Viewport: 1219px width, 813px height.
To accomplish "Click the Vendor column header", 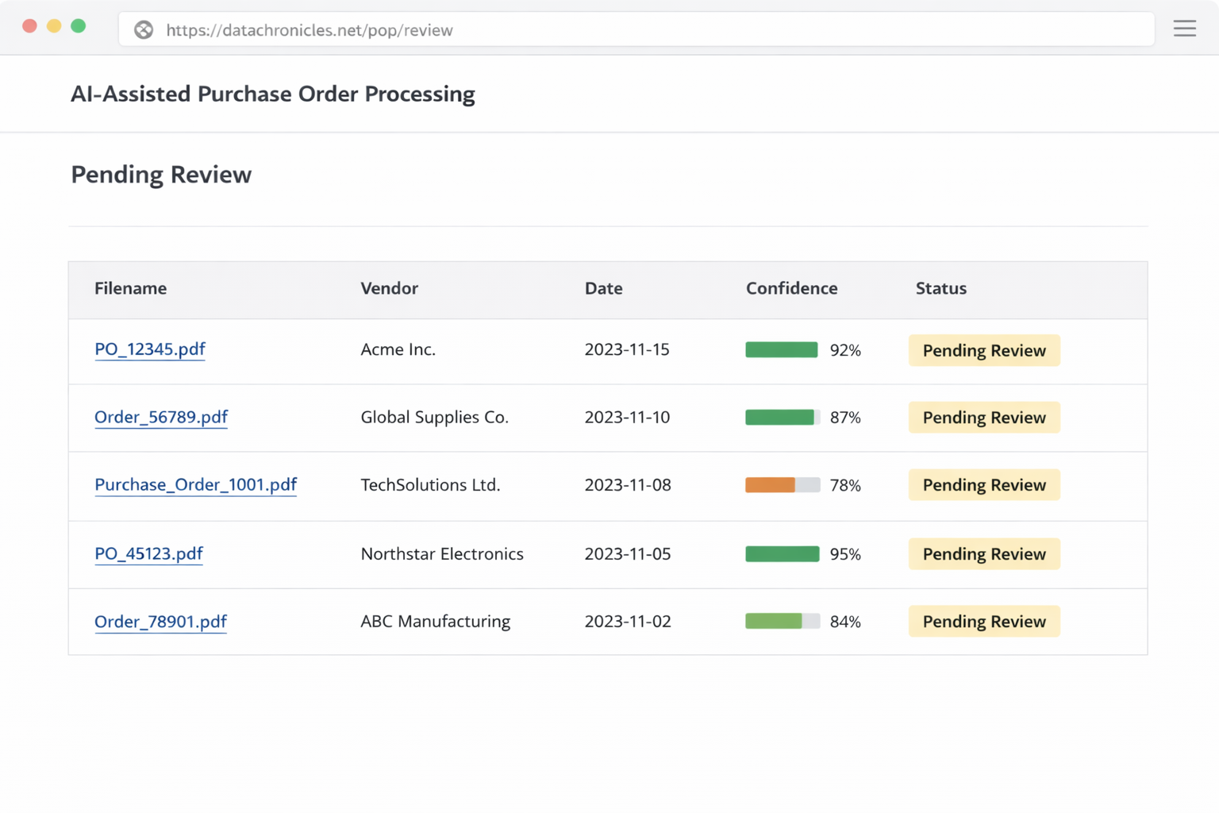I will tap(389, 288).
